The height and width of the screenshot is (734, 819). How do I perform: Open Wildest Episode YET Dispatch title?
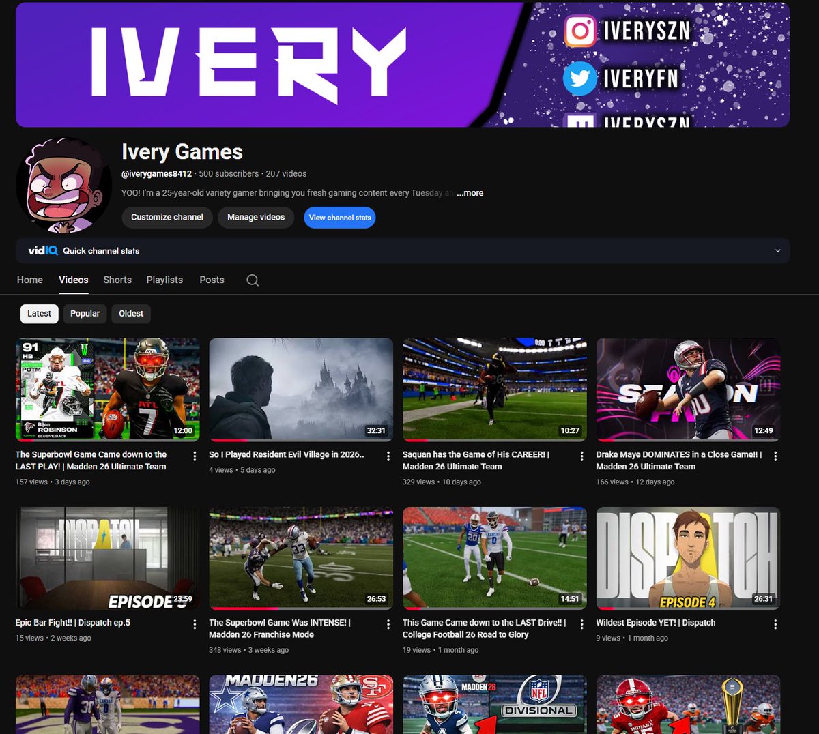tap(656, 623)
